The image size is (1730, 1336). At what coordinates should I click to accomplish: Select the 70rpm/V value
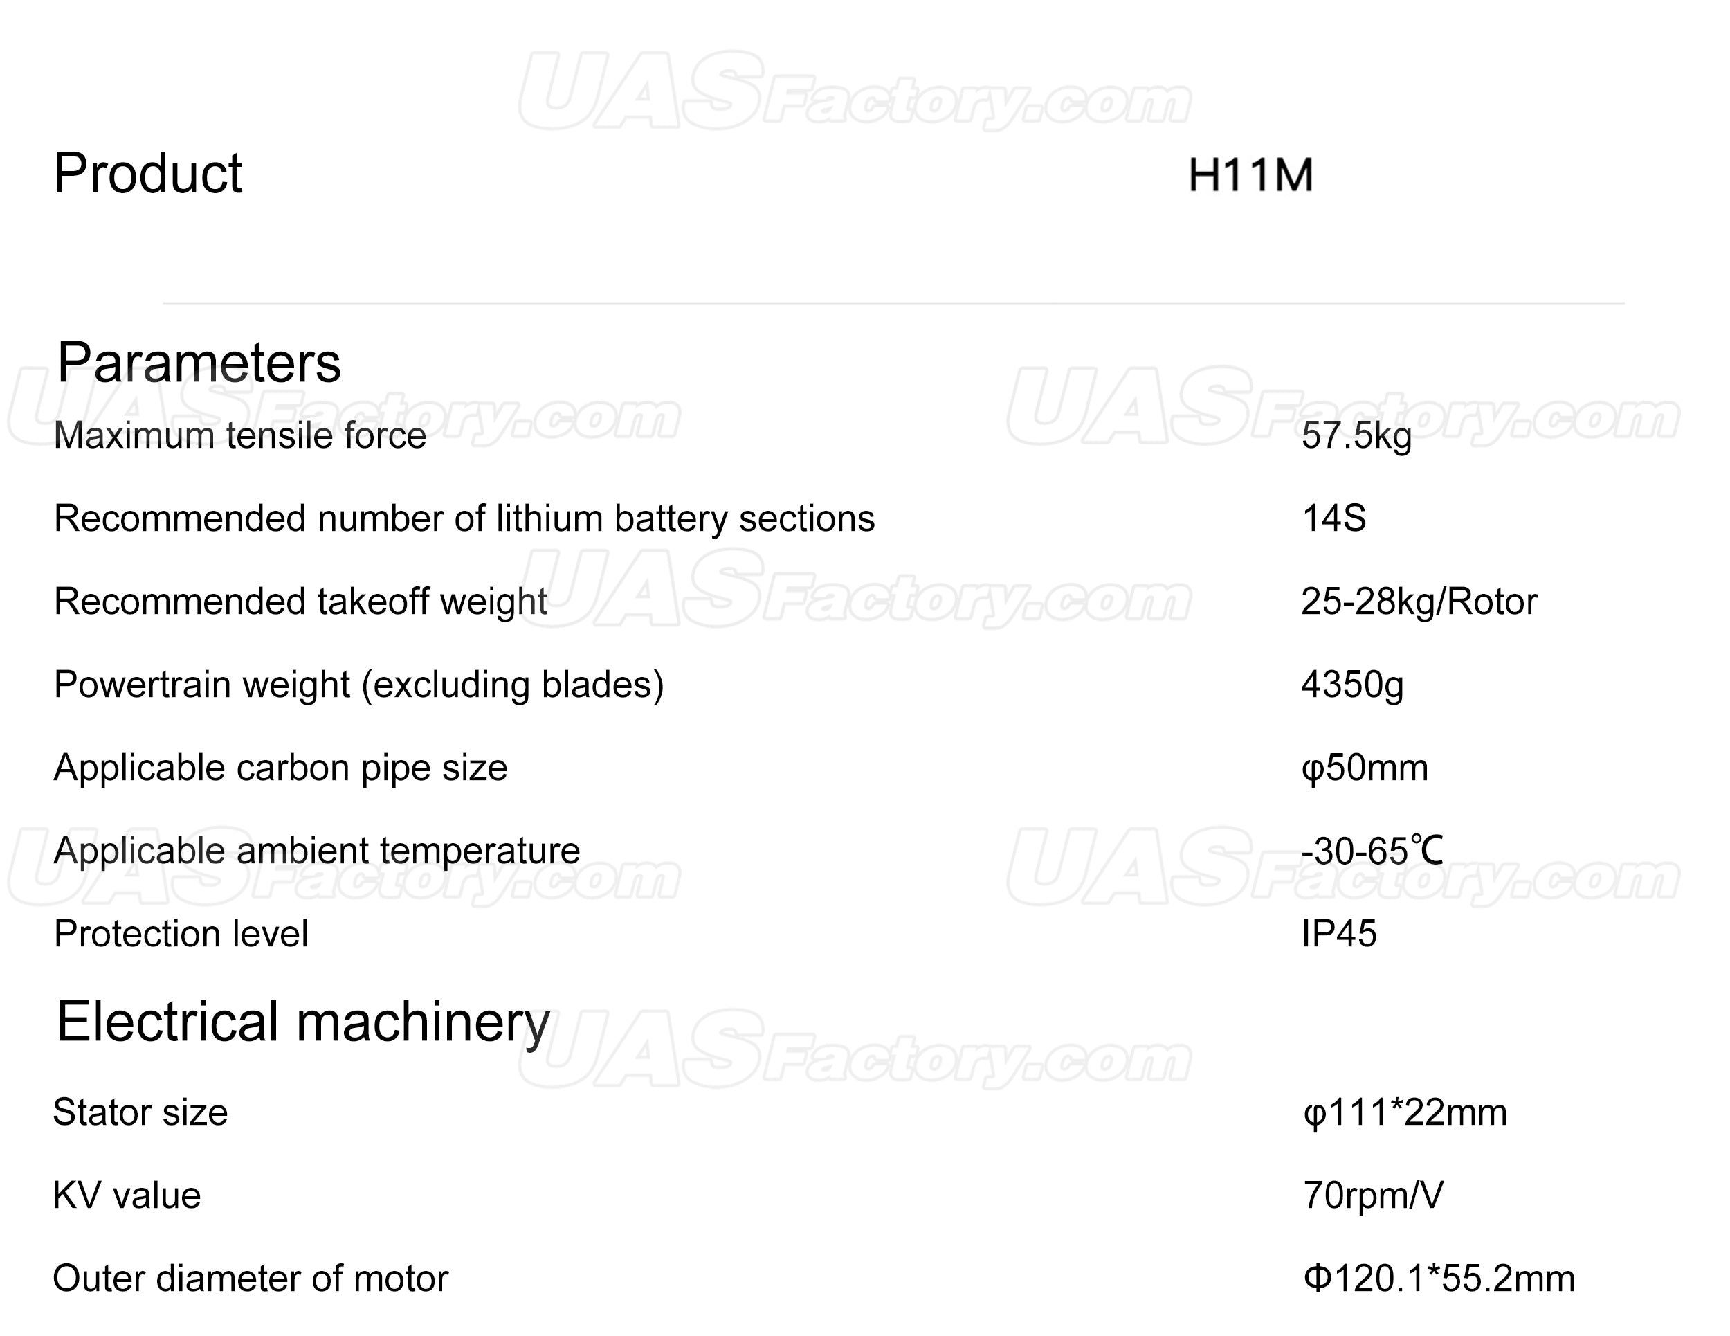point(1374,1195)
